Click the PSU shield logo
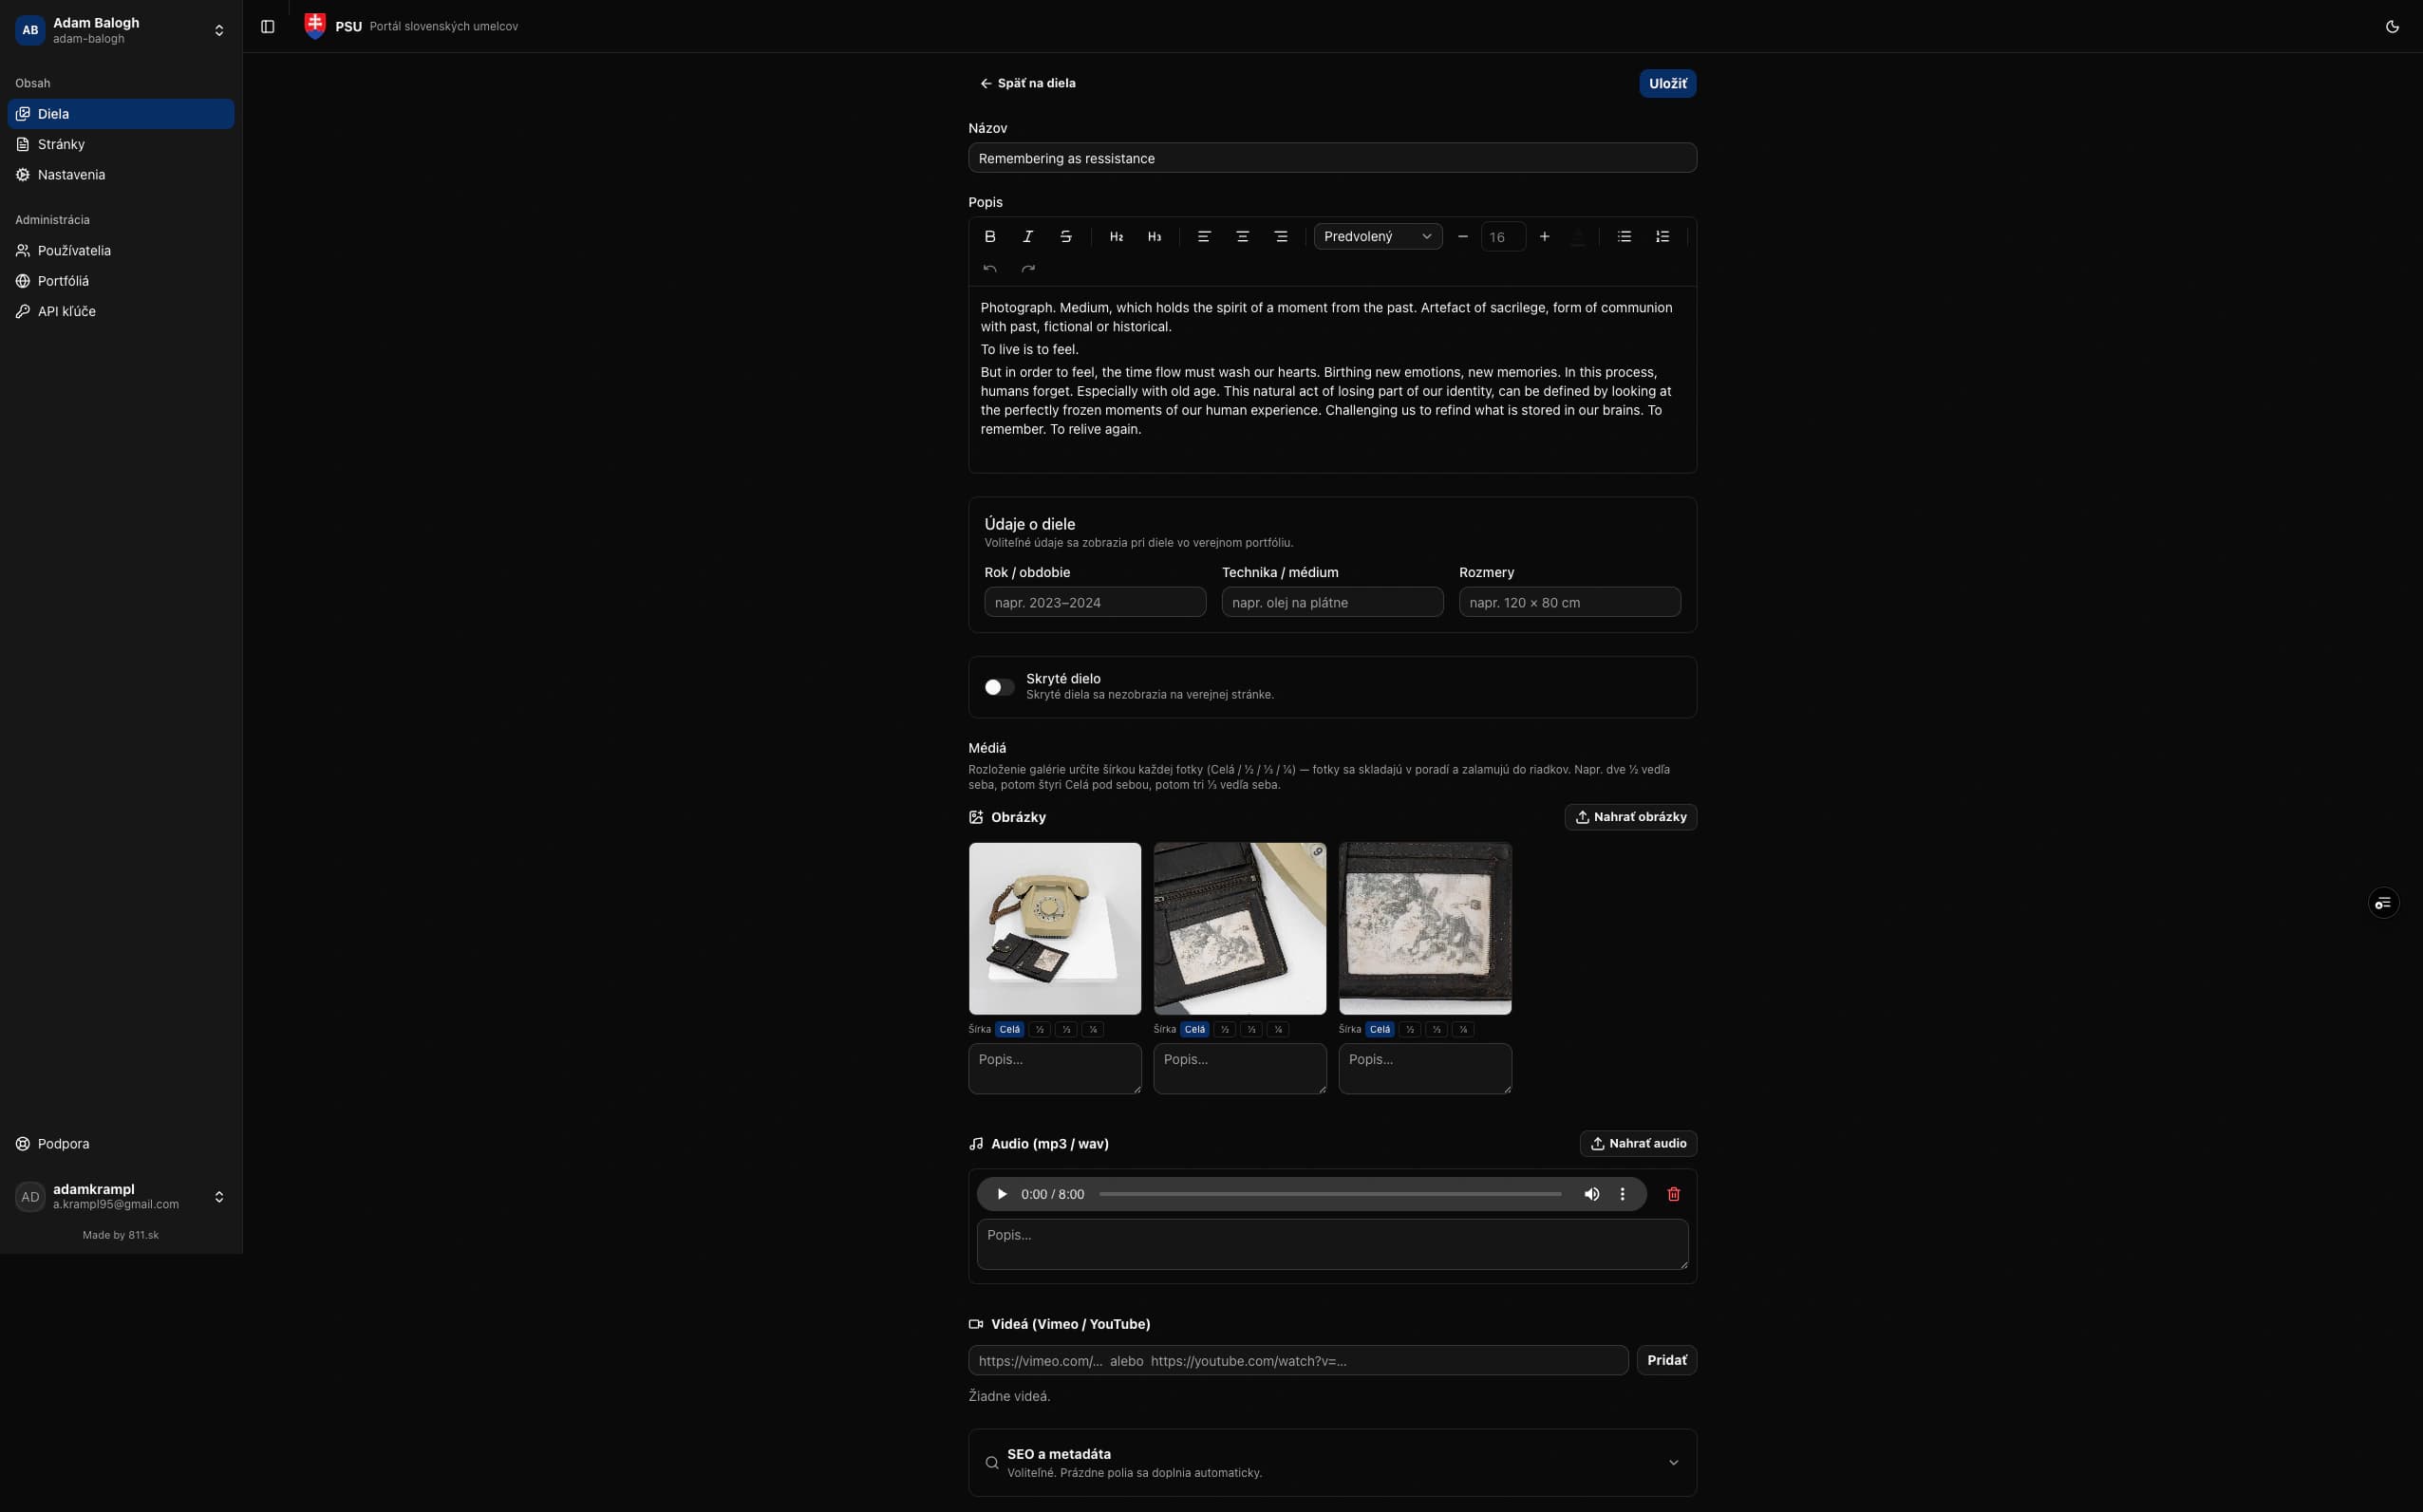This screenshot has height=1512, width=2423. tap(315, 26)
